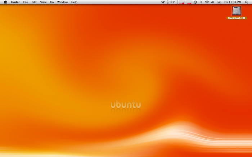Open the Window menu
Screen dimensions: 252x157
coord(62,2)
